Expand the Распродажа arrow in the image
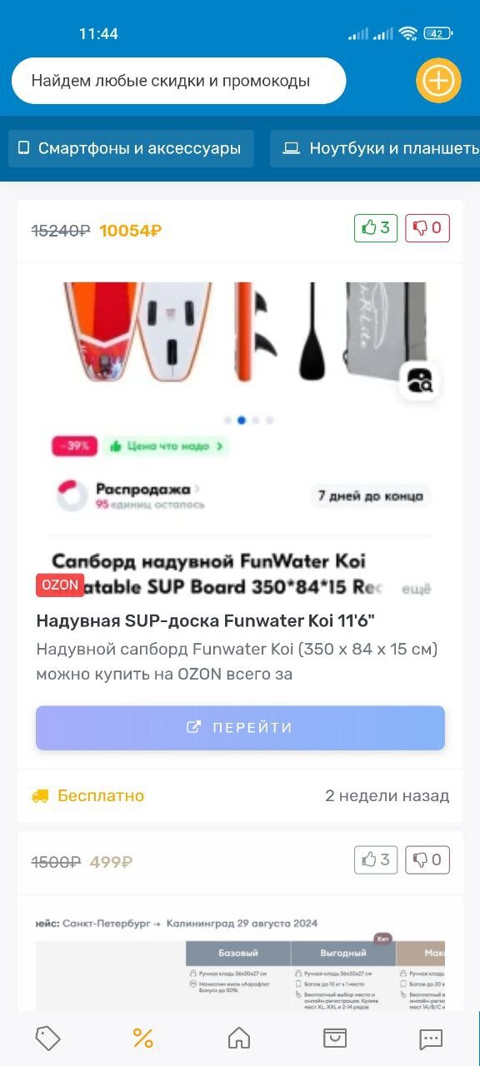Image resolution: width=480 pixels, height=1066 pixels. (197, 489)
